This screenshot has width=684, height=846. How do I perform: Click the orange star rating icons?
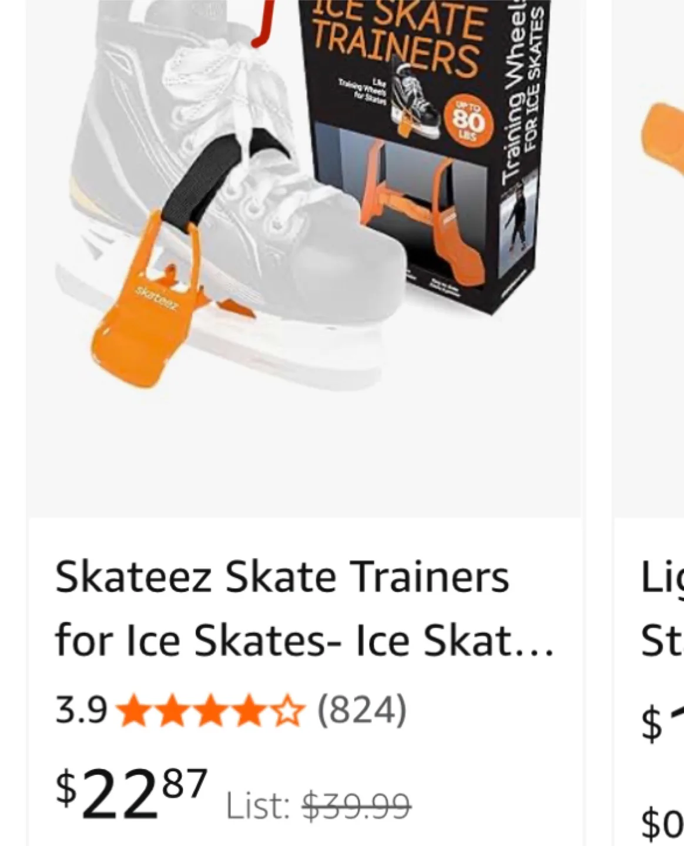[x=209, y=711]
